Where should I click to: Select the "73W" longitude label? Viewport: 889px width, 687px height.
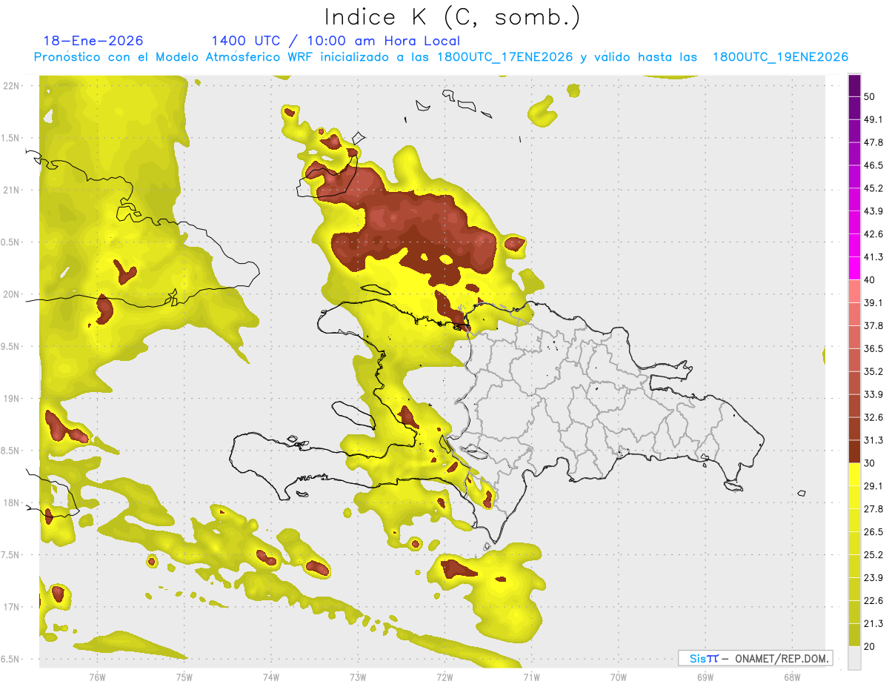point(358,677)
